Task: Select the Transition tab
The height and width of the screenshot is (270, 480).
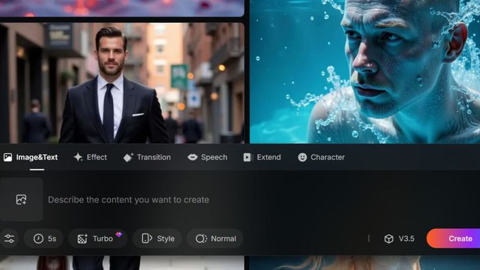Action: 147,157
